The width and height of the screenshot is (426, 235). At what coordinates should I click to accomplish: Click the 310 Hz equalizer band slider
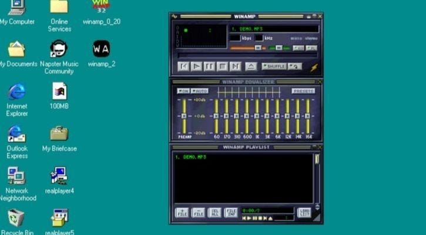click(237, 116)
